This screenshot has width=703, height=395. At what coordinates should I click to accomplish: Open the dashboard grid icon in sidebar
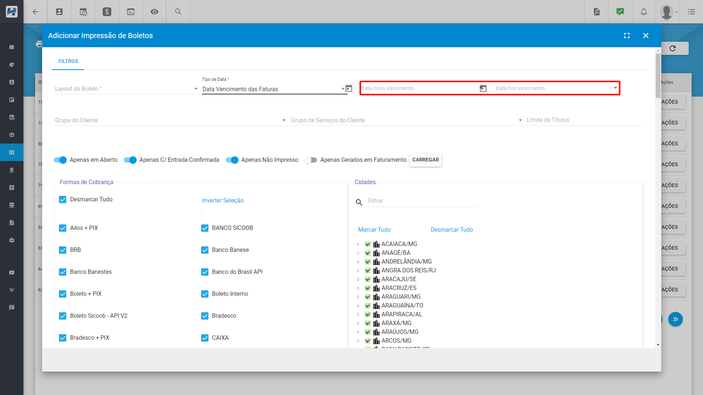point(12,47)
